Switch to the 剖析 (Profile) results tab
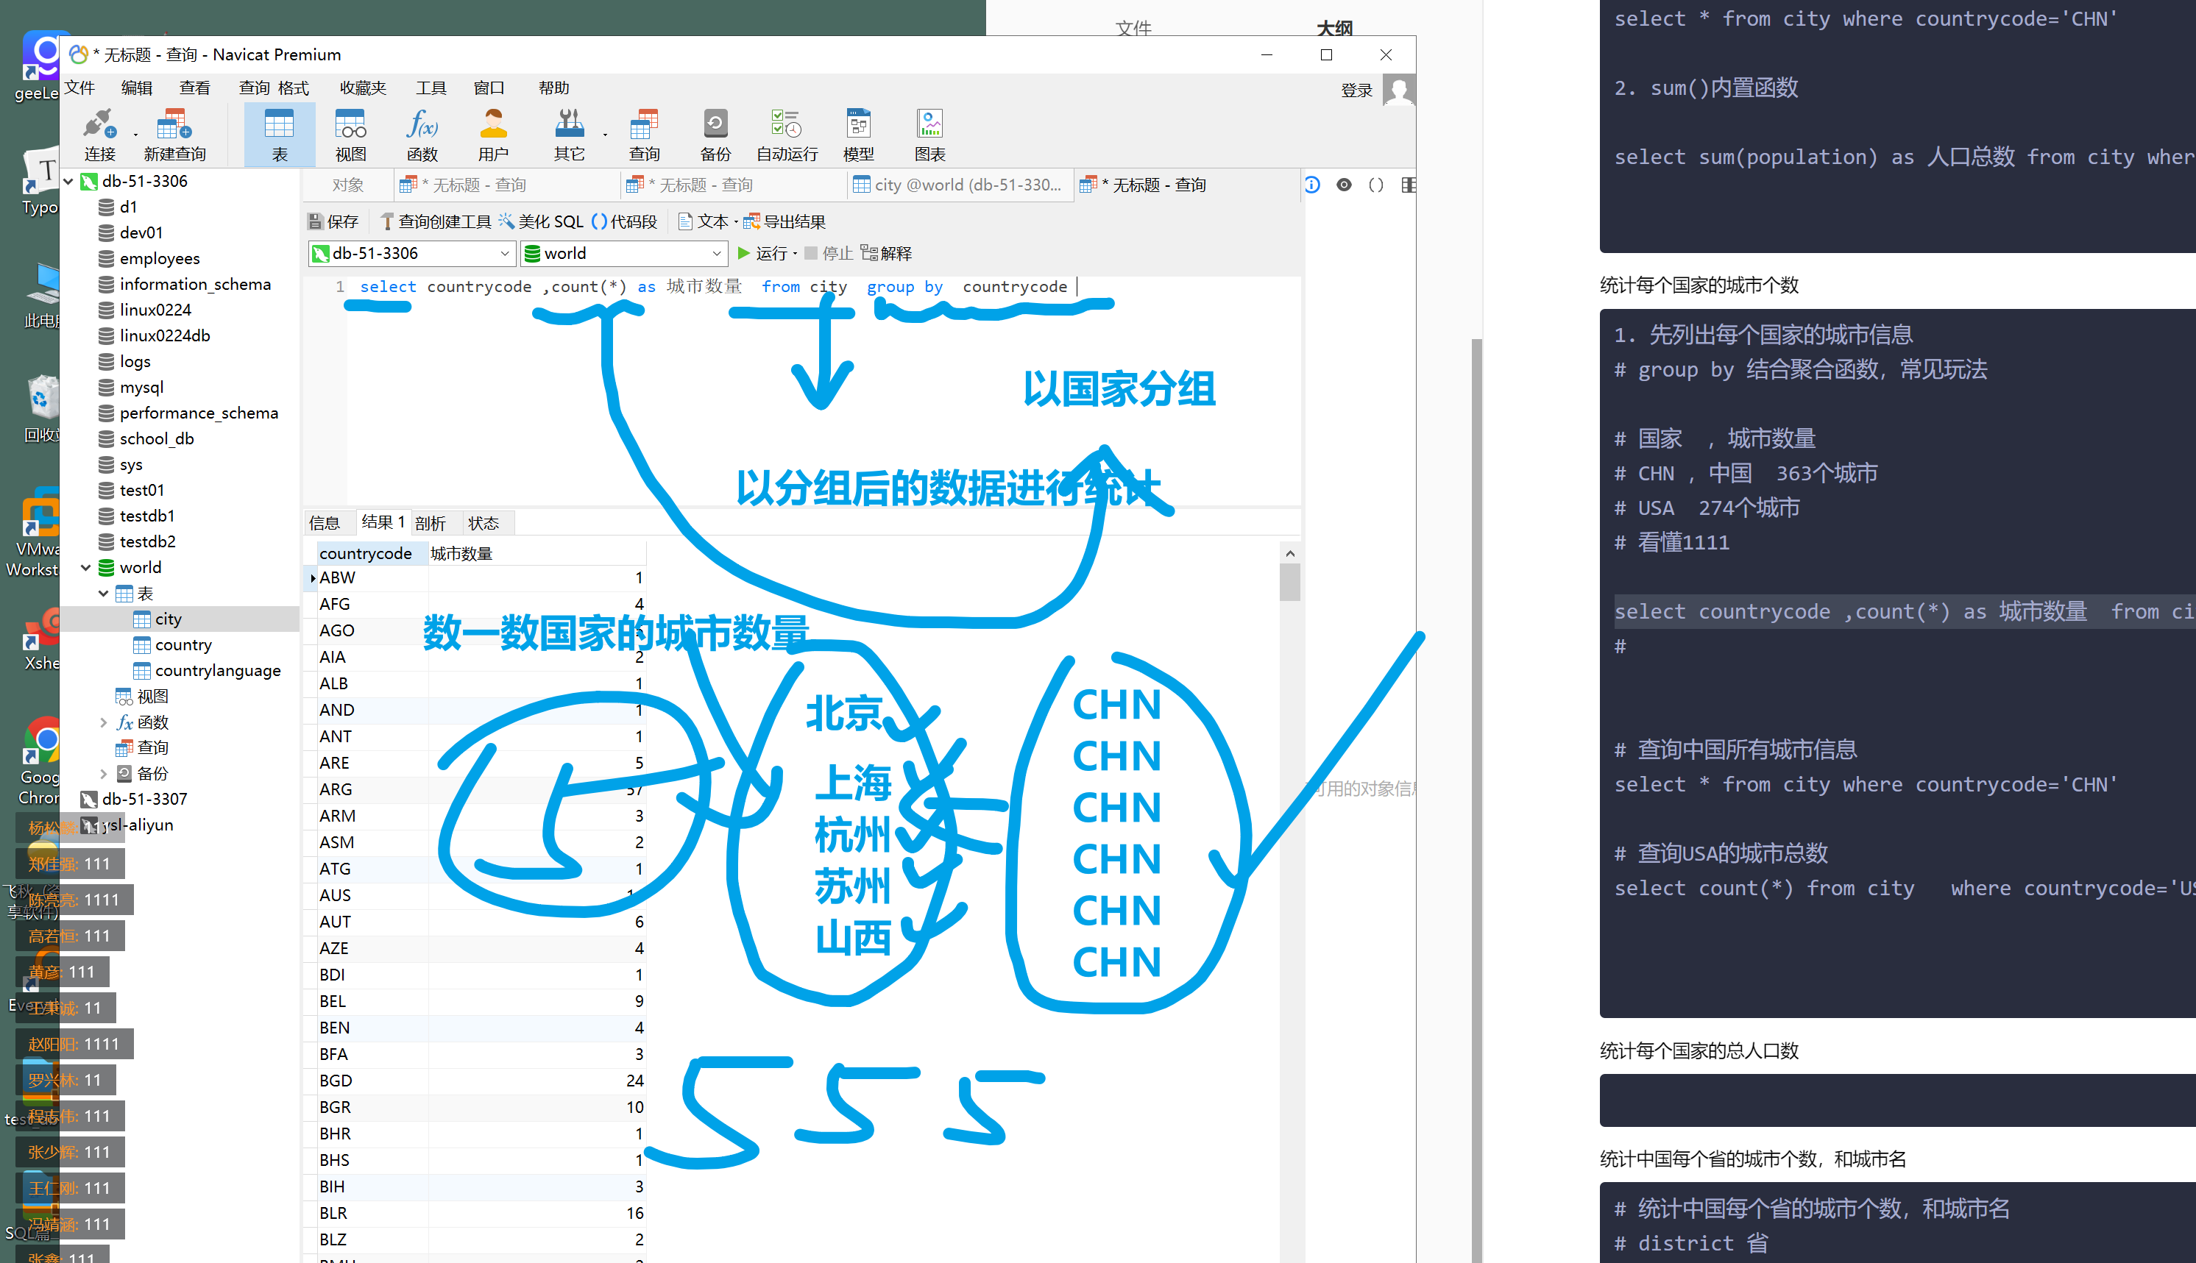 tap(431, 523)
